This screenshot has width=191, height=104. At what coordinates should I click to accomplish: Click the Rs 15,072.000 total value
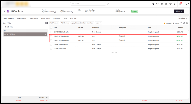click(x=44, y=98)
